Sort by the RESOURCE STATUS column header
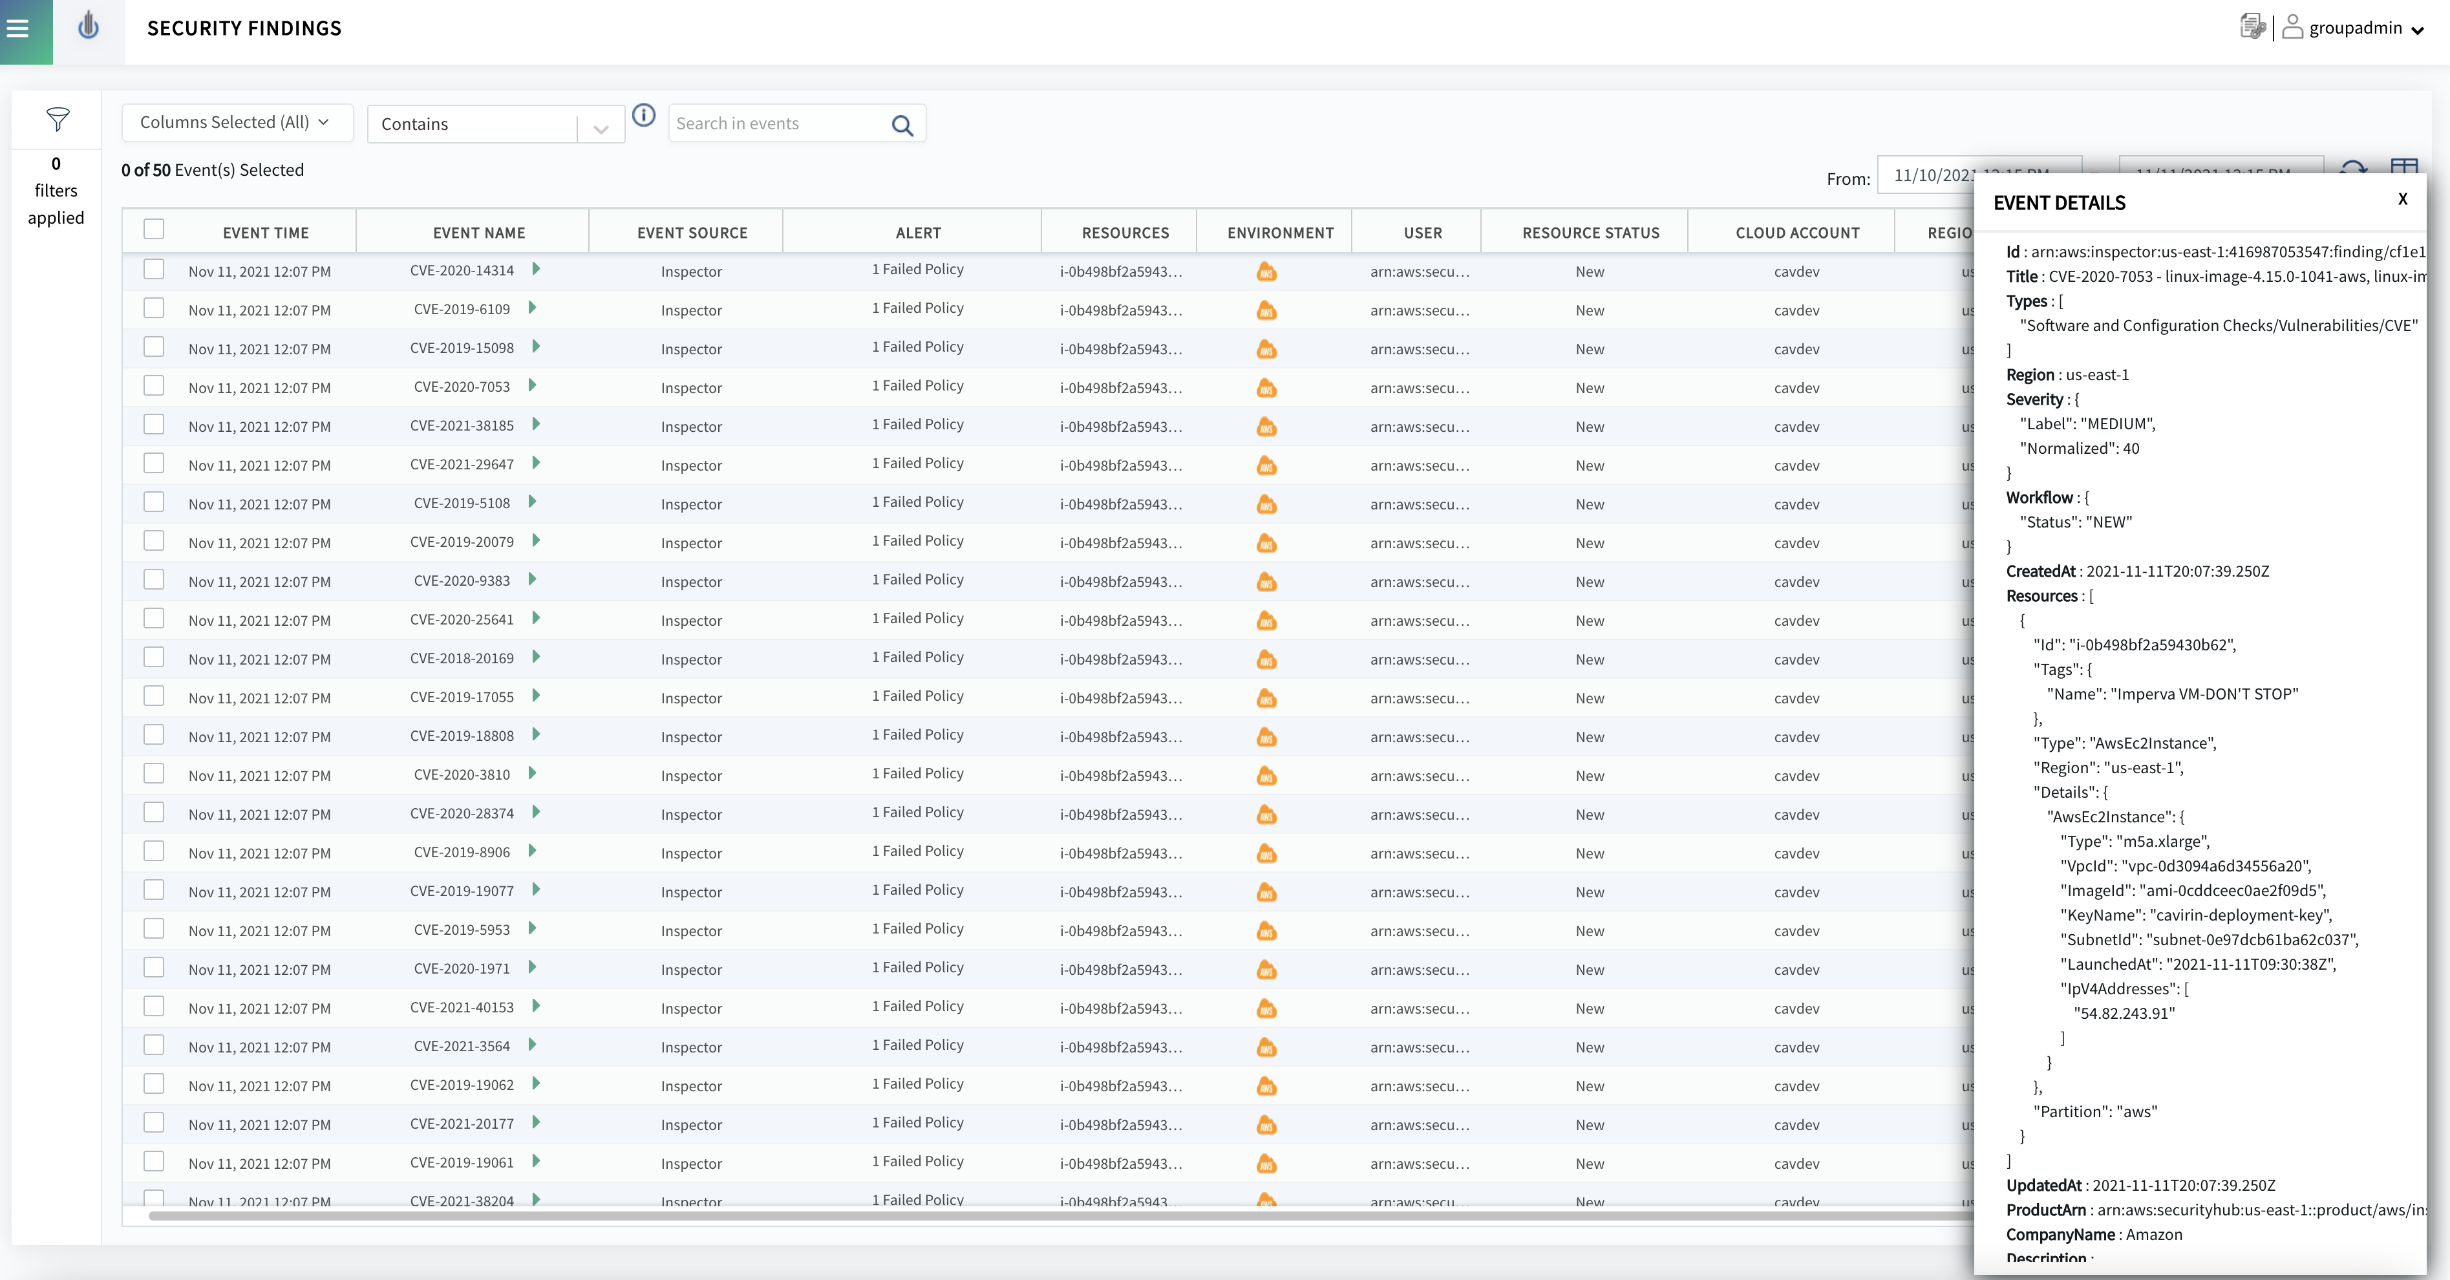2450x1280 pixels. (1590, 233)
